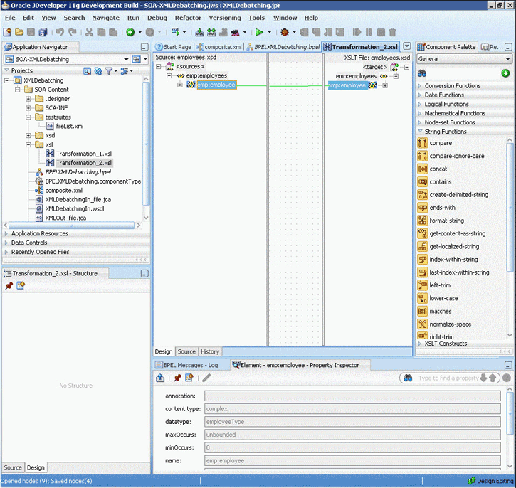This screenshot has width=516, height=488.
Task: Switch to BPELXMLDebatching.bpel tab
Action: pos(283,47)
